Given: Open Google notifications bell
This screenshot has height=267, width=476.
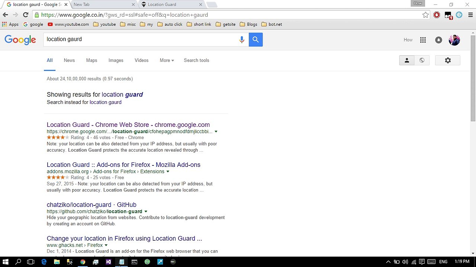Looking at the screenshot, I should 438,40.
